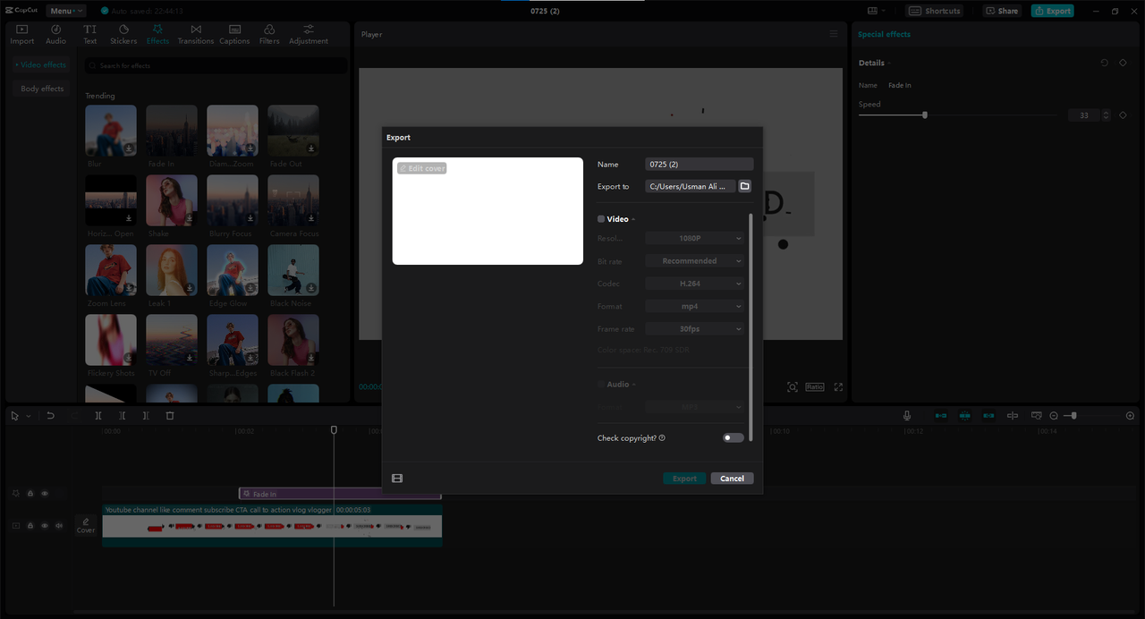This screenshot has width=1145, height=619.
Task: Undo the last action
Action: click(x=51, y=416)
